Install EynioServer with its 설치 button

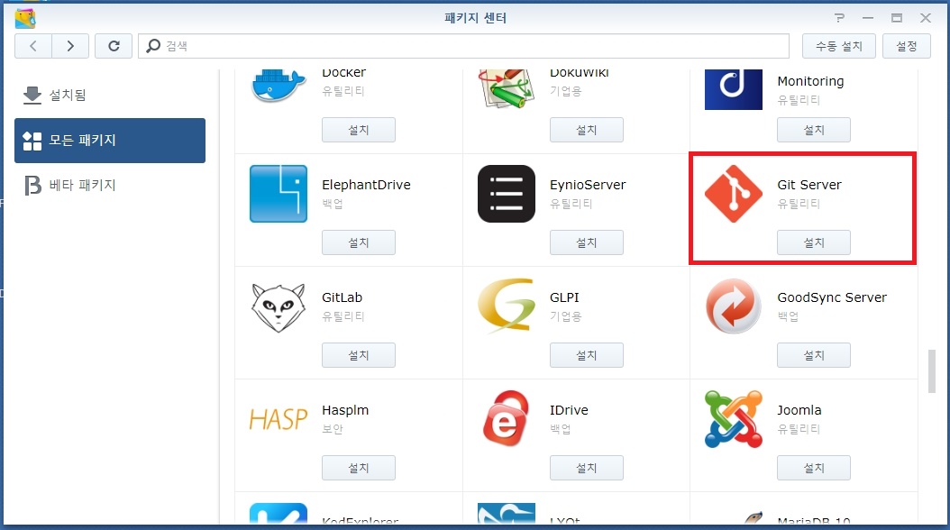point(587,242)
